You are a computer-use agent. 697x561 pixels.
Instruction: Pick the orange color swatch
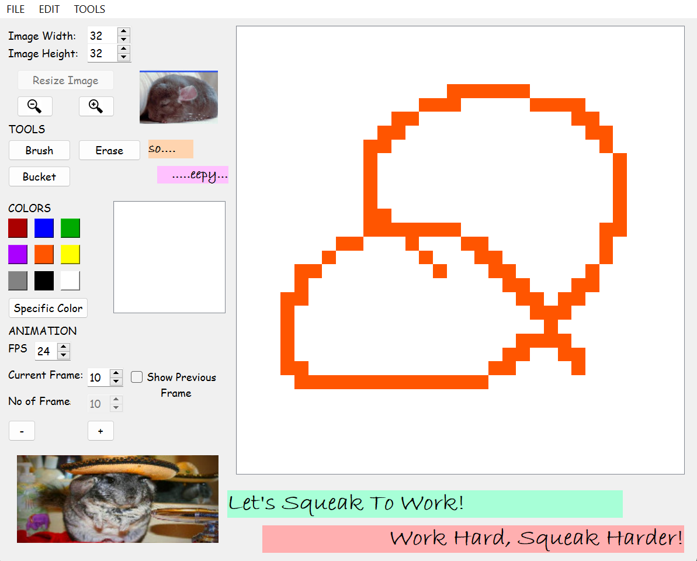coord(44,254)
